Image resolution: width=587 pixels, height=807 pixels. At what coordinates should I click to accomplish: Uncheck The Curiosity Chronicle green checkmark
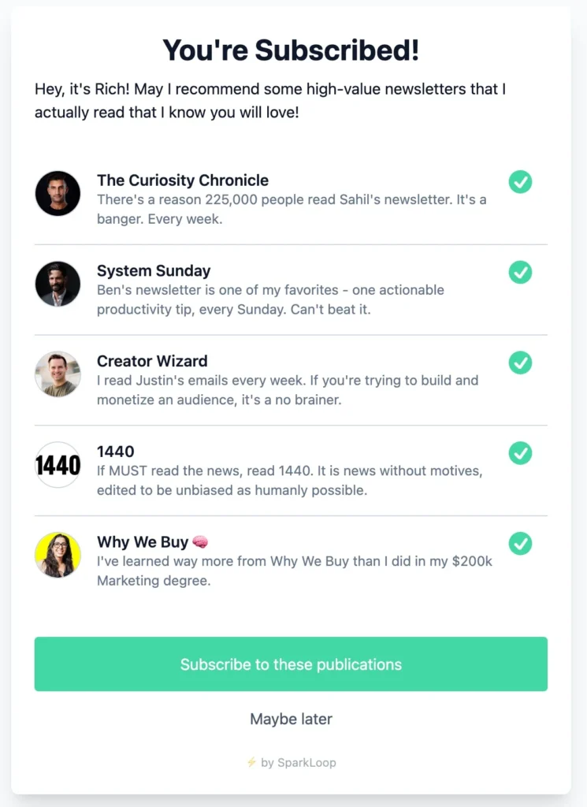(520, 182)
